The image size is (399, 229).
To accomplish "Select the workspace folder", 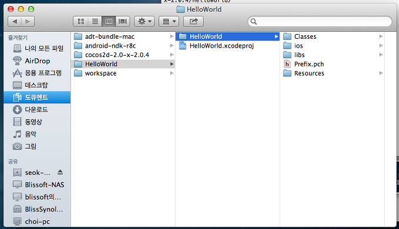I will [x=123, y=73].
